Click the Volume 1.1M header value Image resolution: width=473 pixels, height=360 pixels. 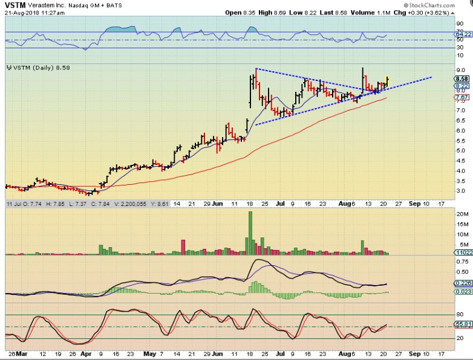(371, 13)
